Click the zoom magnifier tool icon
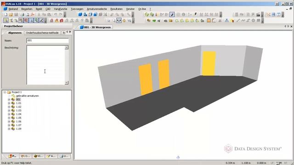Viewport: 294px width, 165px height. 114,20
